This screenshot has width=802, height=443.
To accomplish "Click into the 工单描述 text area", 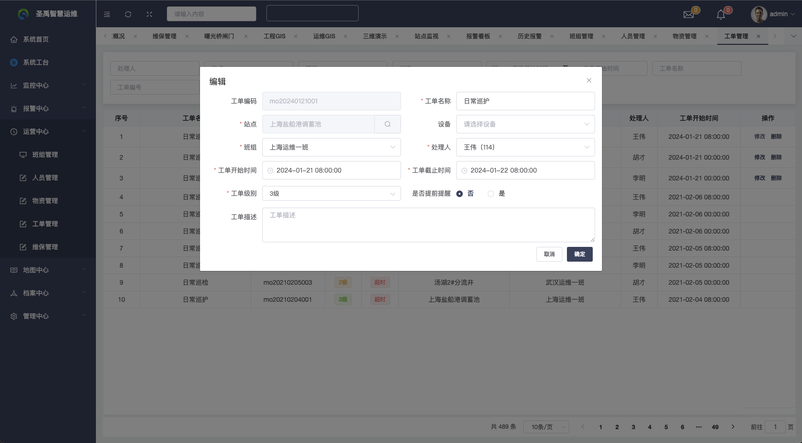I will (428, 225).
